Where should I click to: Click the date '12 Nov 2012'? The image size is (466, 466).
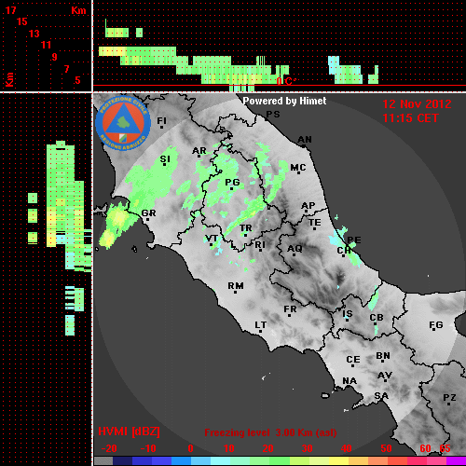(x=417, y=104)
